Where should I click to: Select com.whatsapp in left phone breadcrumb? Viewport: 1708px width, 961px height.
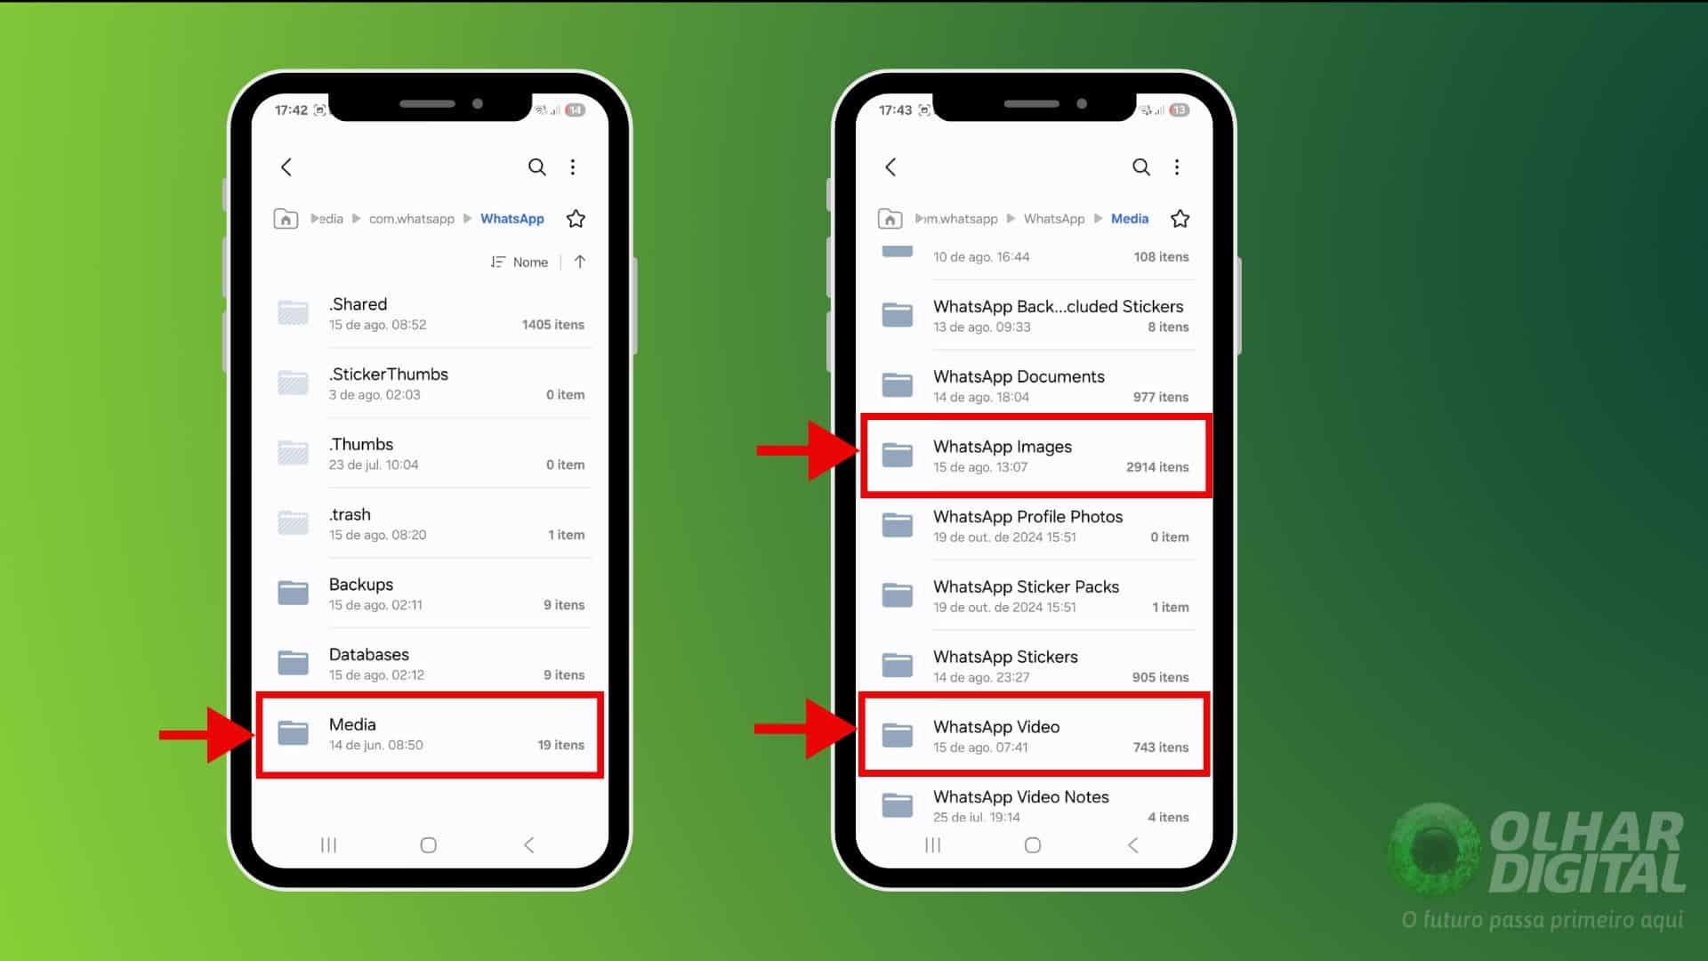[x=411, y=219]
